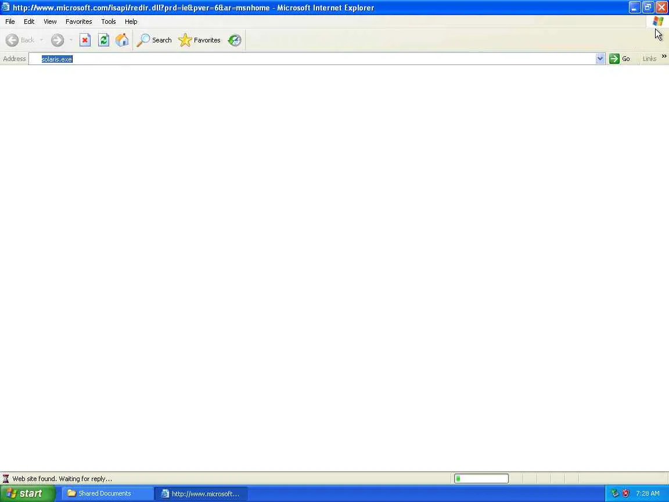Click the address field containing solaris.exe
The width and height of the screenshot is (669, 502).
(312, 59)
